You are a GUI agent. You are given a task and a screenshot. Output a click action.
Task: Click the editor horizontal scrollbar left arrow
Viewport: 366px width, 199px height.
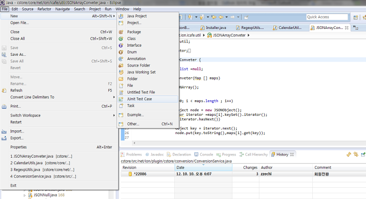pyautogui.click(x=135, y=143)
